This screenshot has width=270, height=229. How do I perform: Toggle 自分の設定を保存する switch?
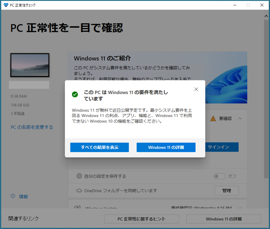(219, 176)
